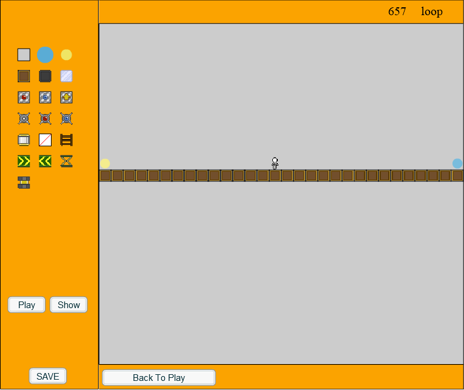The image size is (464, 390).
Task: Select the gray-center spiked mine
Action: point(24,119)
